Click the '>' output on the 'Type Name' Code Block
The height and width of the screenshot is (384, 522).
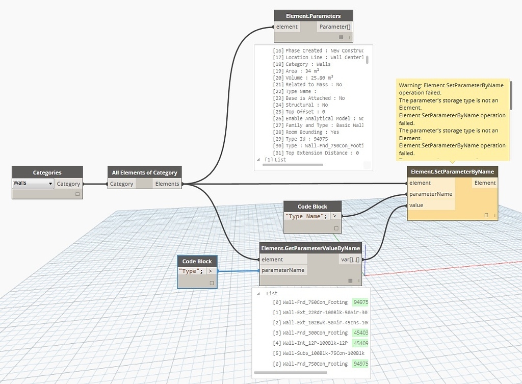pyautogui.click(x=335, y=216)
